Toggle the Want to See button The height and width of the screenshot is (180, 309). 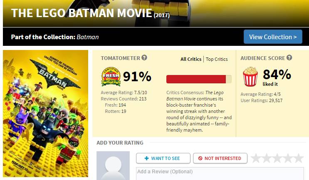pyautogui.click(x=163, y=158)
